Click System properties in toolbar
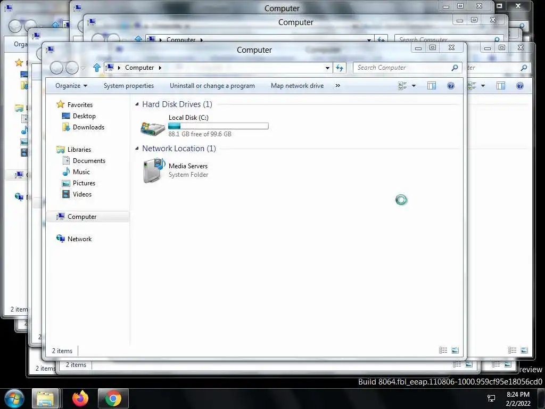545x409 pixels. [x=129, y=86]
